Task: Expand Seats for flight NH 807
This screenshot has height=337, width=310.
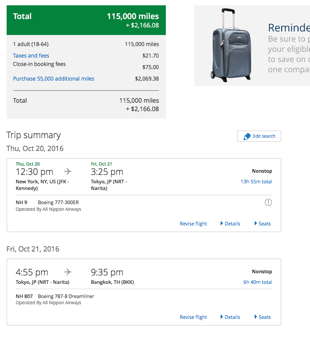Action: point(262,317)
